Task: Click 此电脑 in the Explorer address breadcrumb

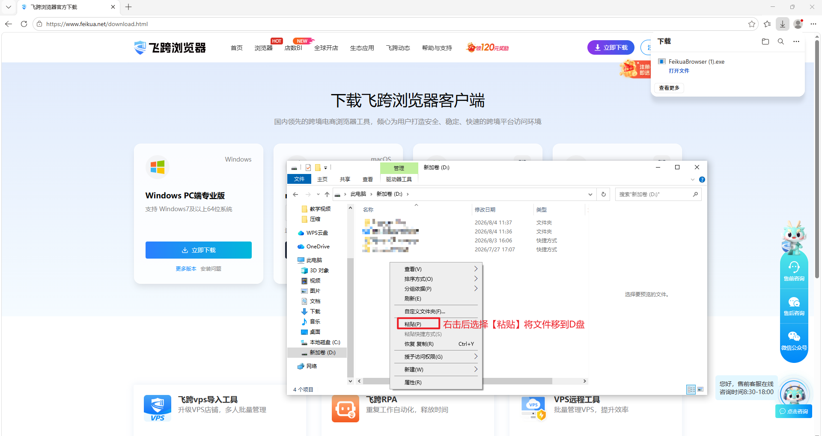Action: click(x=358, y=194)
